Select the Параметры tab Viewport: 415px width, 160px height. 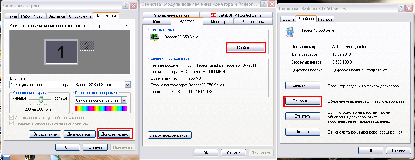tap(105, 16)
